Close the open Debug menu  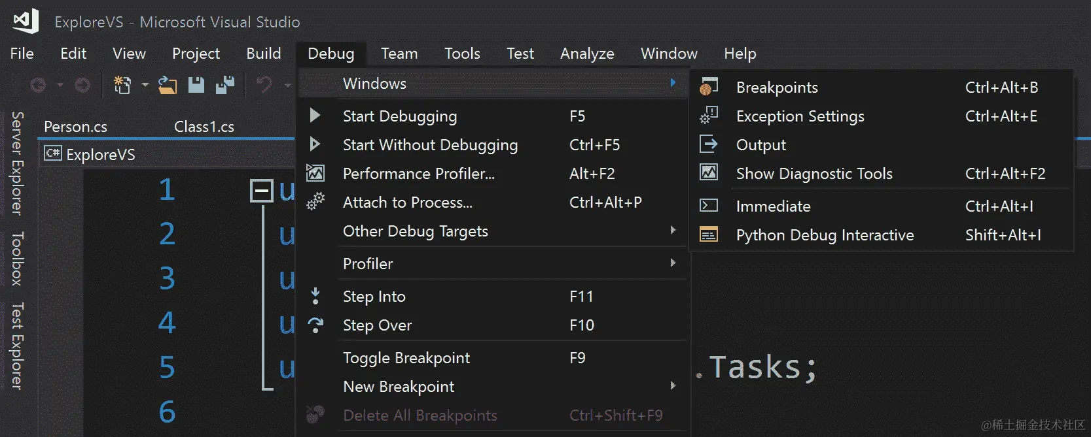coord(331,54)
